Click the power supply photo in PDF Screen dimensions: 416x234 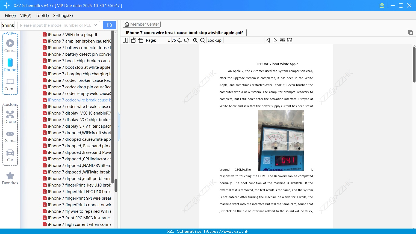pyautogui.click(x=281, y=140)
